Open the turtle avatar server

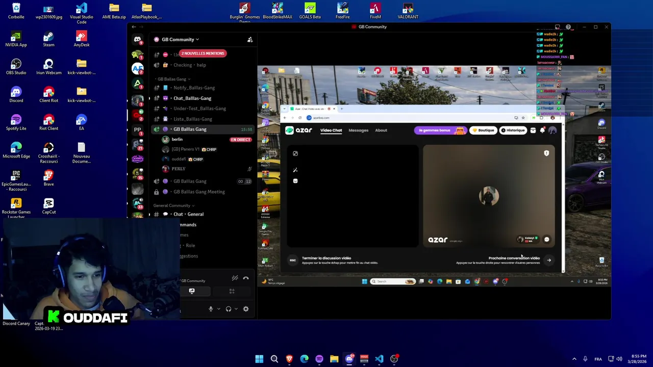point(137,54)
